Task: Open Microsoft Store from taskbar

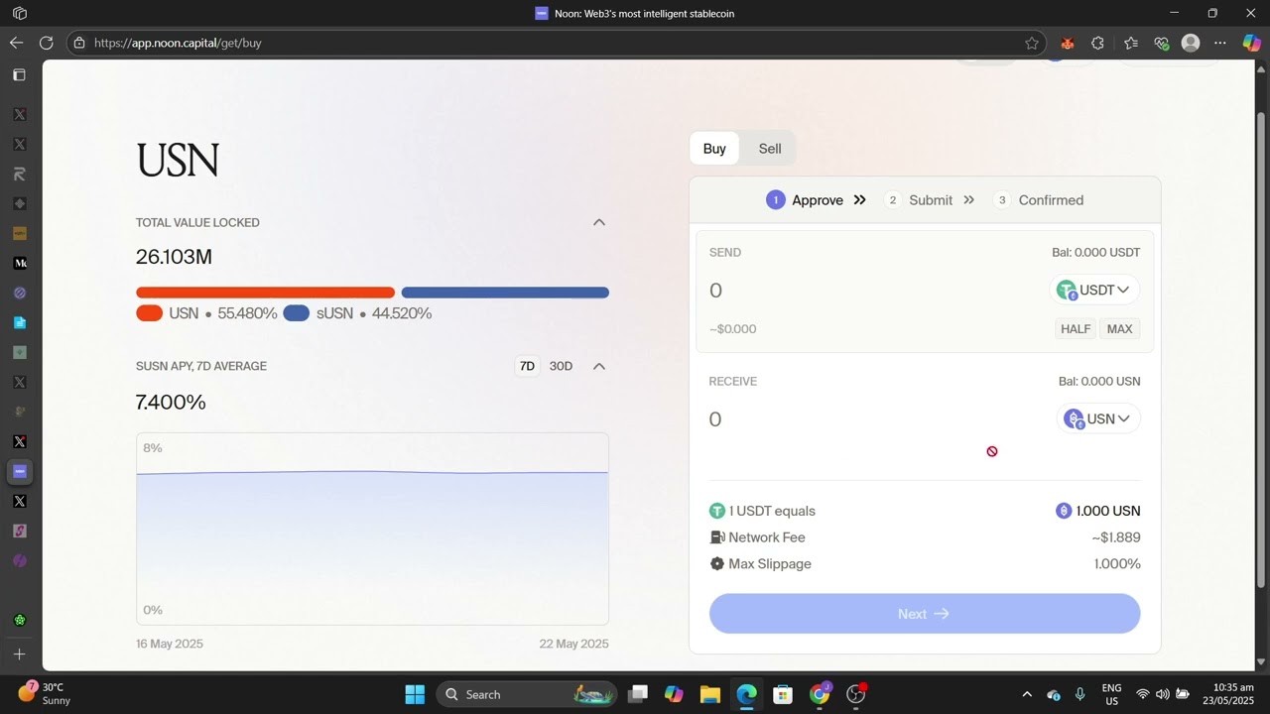Action: tap(783, 694)
